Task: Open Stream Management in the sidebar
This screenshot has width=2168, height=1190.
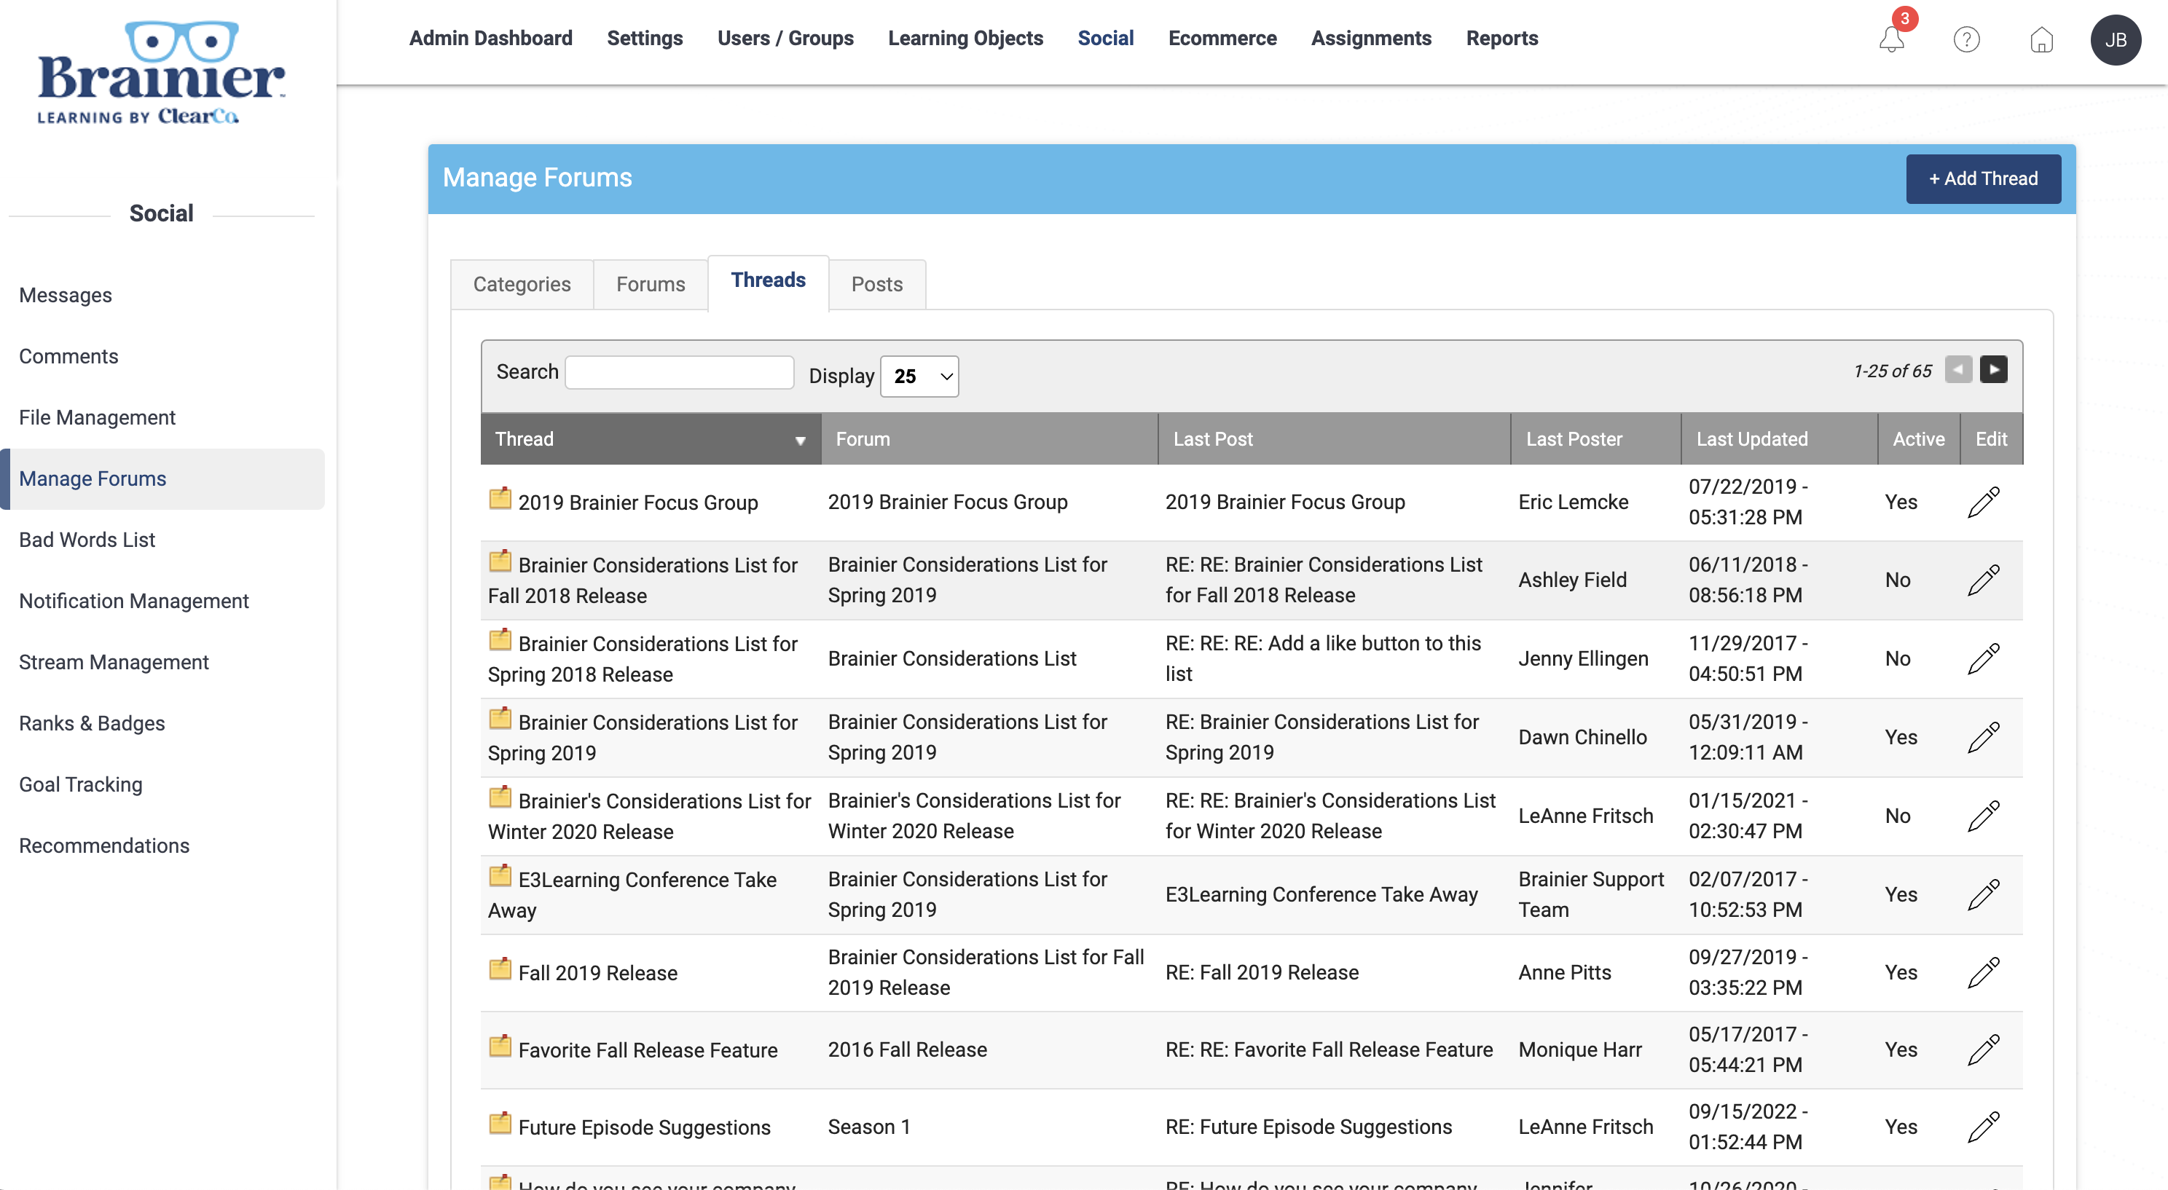Action: [114, 662]
